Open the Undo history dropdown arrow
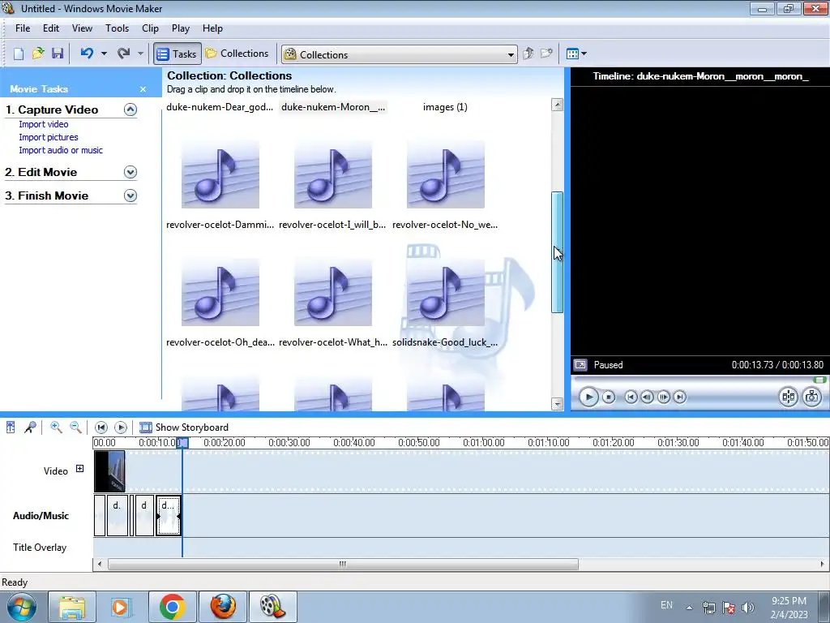The image size is (830, 623). [x=104, y=54]
